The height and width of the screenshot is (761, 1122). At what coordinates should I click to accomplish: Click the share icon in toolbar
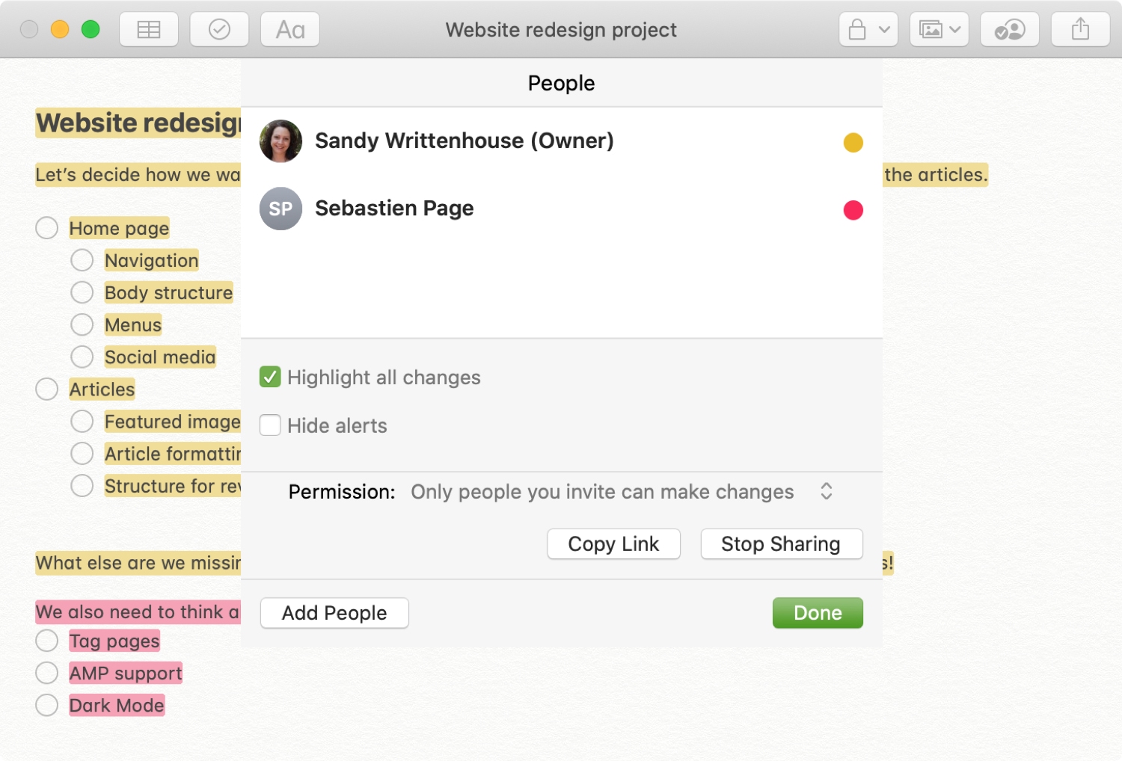[1080, 30]
